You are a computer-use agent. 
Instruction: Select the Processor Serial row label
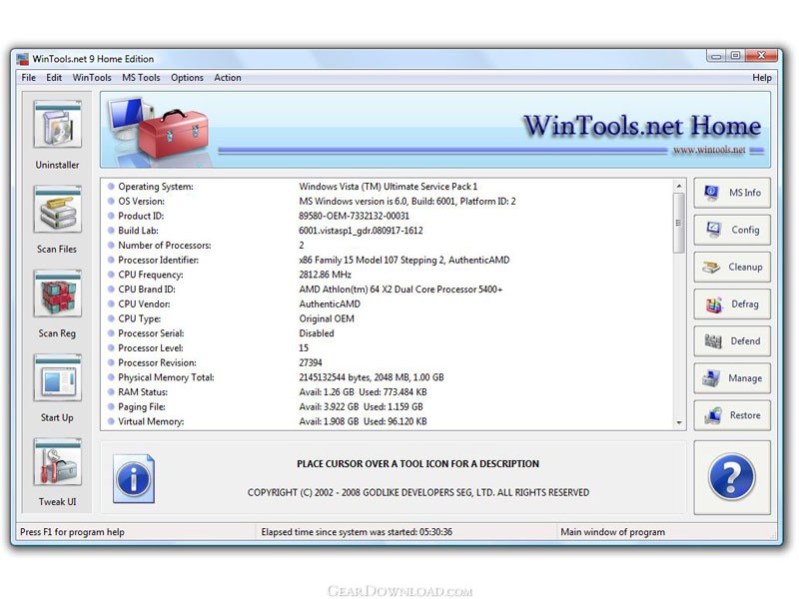pyautogui.click(x=152, y=333)
